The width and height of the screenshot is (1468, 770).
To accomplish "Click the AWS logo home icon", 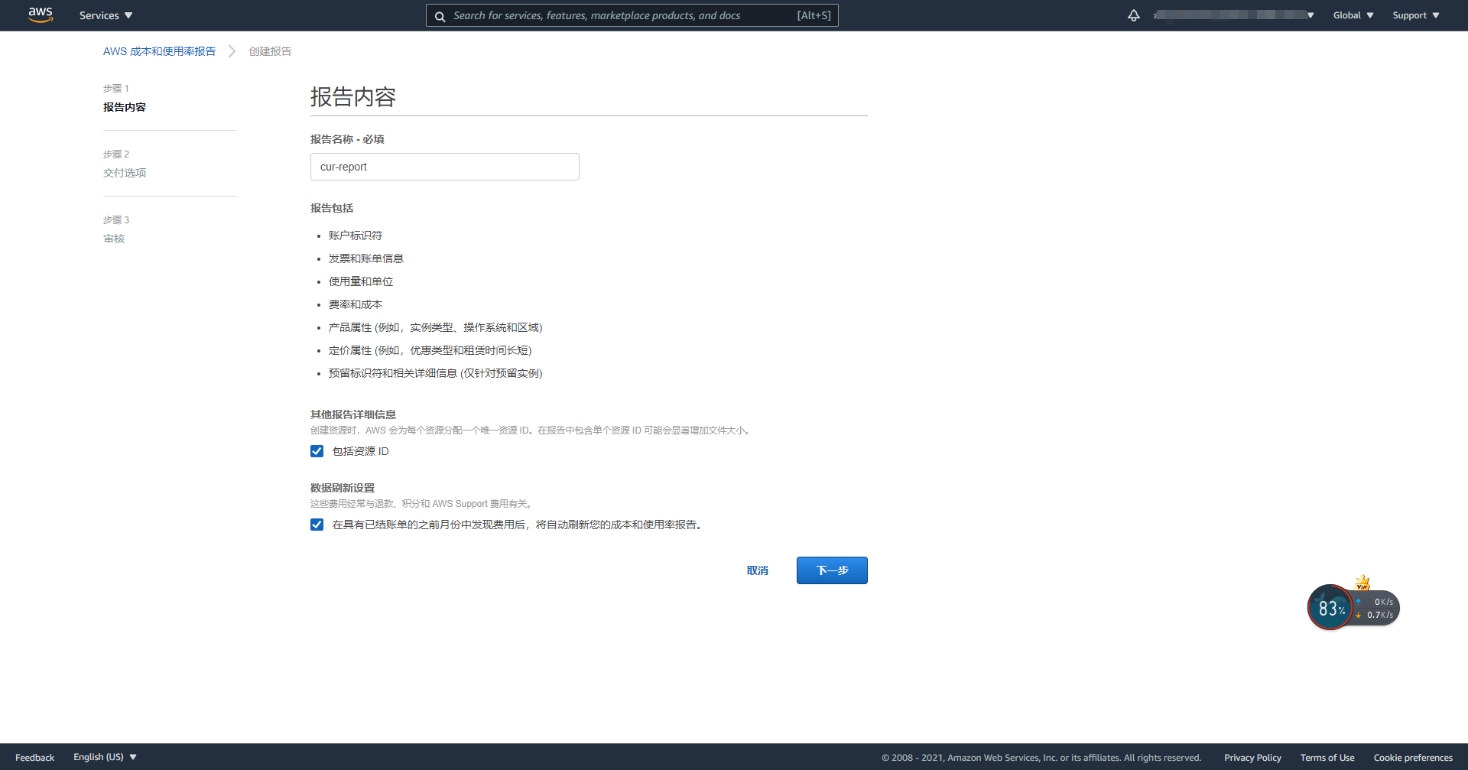I will click(40, 15).
